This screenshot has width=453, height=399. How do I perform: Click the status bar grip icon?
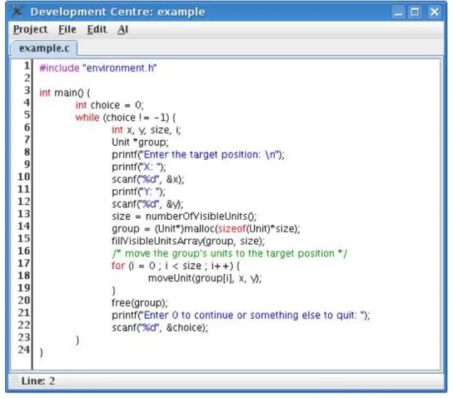(x=14, y=381)
